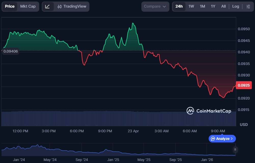Select the 1W time range

191,7
